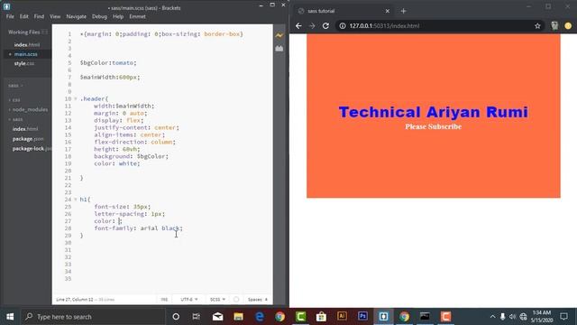Open the sass project folder dropdown

tap(16, 86)
